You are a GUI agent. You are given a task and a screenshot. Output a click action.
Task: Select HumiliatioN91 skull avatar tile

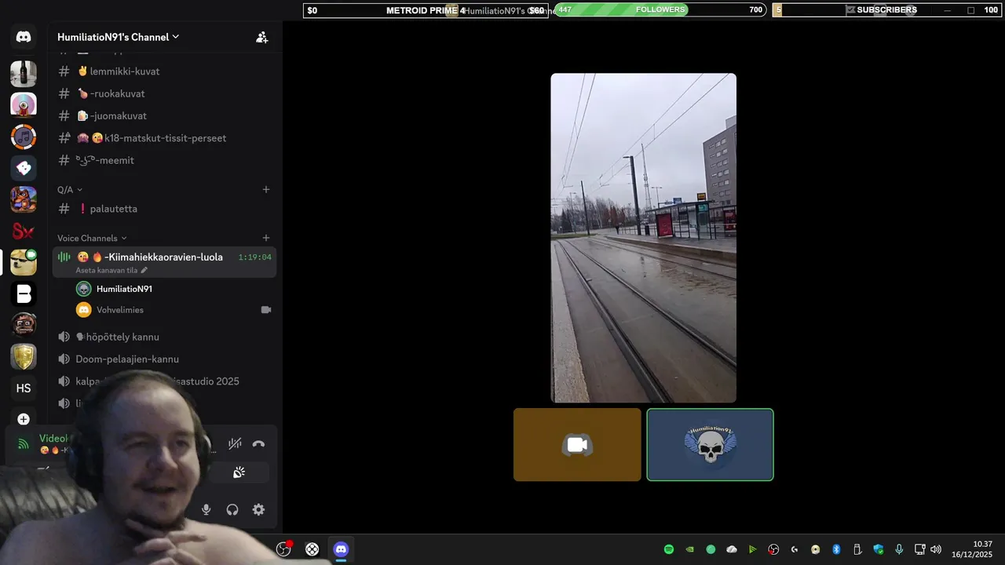tap(710, 444)
